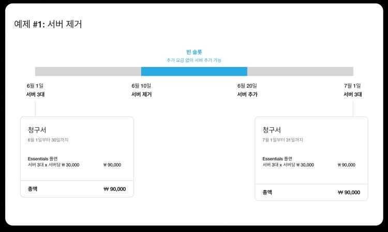Select the 6월 10일 timeline date

coord(141,86)
